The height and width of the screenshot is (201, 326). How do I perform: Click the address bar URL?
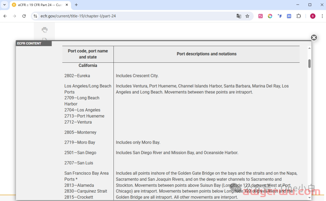click(x=78, y=16)
